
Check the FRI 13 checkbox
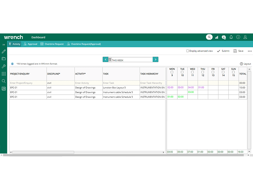pos(213,72)
